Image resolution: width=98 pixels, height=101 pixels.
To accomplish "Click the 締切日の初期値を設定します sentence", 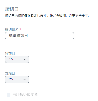I will (27, 16).
